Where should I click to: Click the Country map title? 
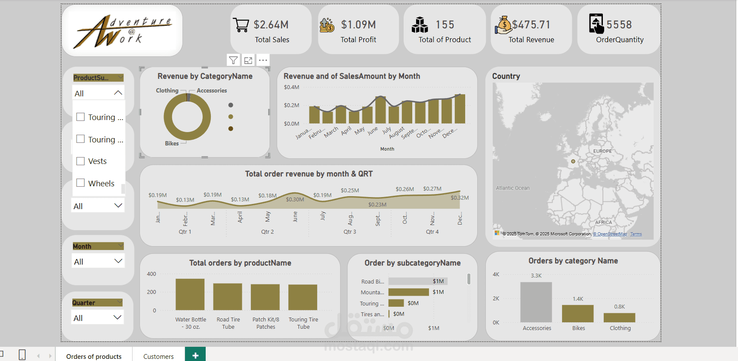pyautogui.click(x=506, y=76)
